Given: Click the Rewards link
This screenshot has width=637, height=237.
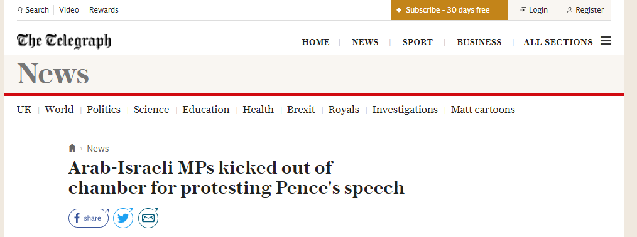Looking at the screenshot, I should (104, 10).
